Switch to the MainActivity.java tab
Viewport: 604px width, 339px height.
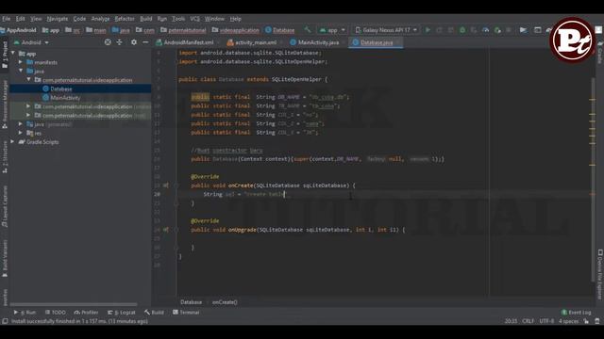click(x=318, y=42)
